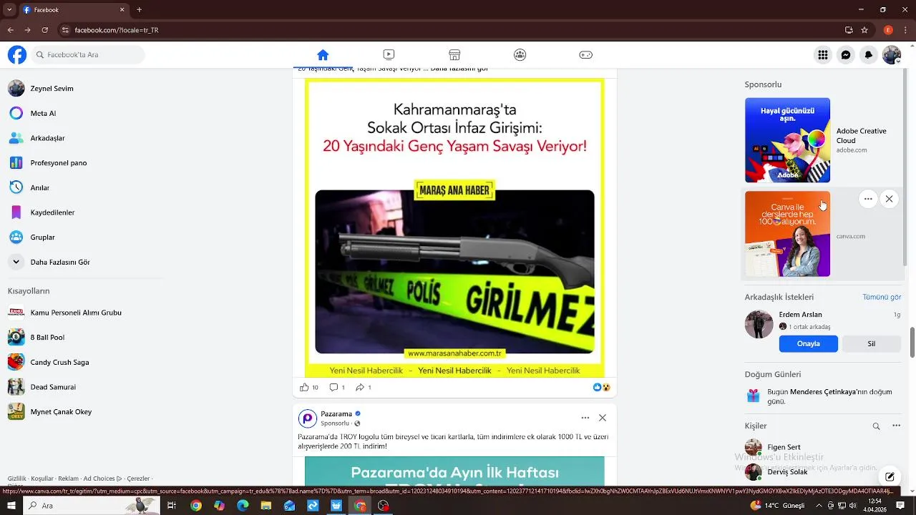Dismiss the Canva sponsored ad
916x515 pixels.
[889, 200]
